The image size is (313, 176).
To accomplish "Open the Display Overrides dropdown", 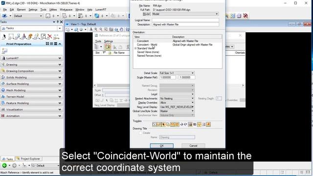I will (x=193, y=103).
